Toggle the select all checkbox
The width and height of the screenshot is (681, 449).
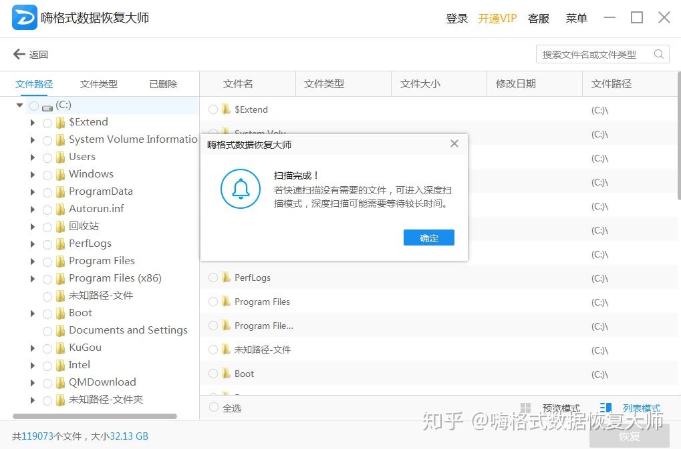(x=214, y=407)
